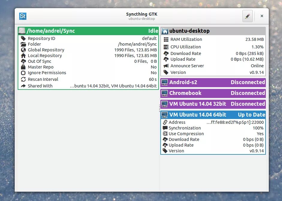Click the Announce Server megaphone icon
This screenshot has width=282, height=201.
(166, 66)
